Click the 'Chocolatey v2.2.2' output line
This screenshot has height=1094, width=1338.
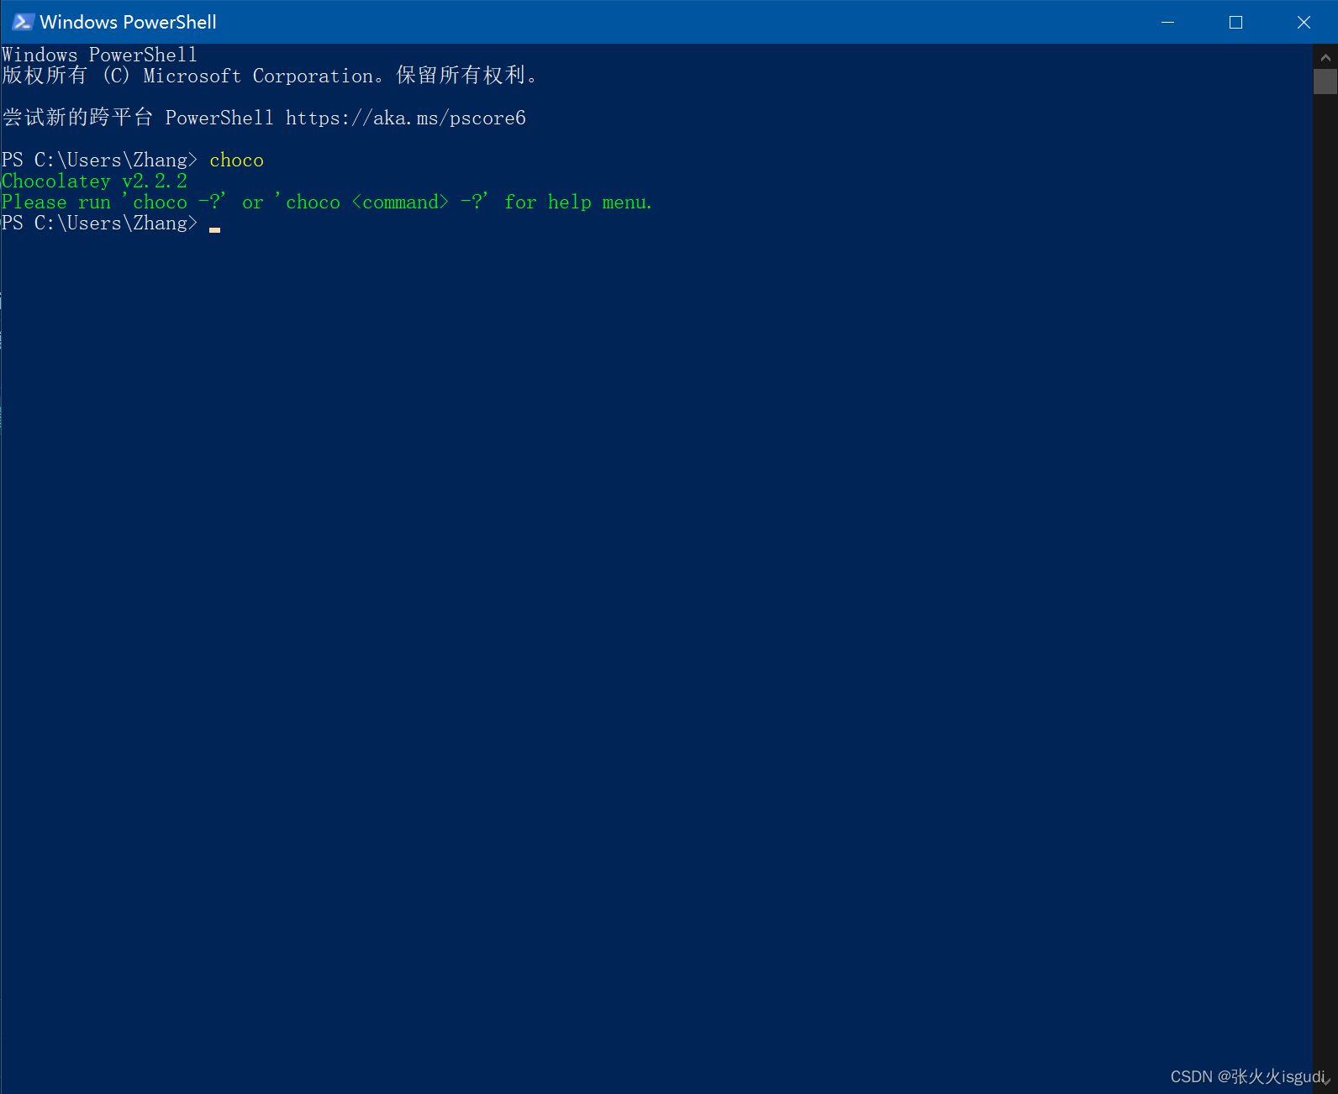pyautogui.click(x=94, y=181)
